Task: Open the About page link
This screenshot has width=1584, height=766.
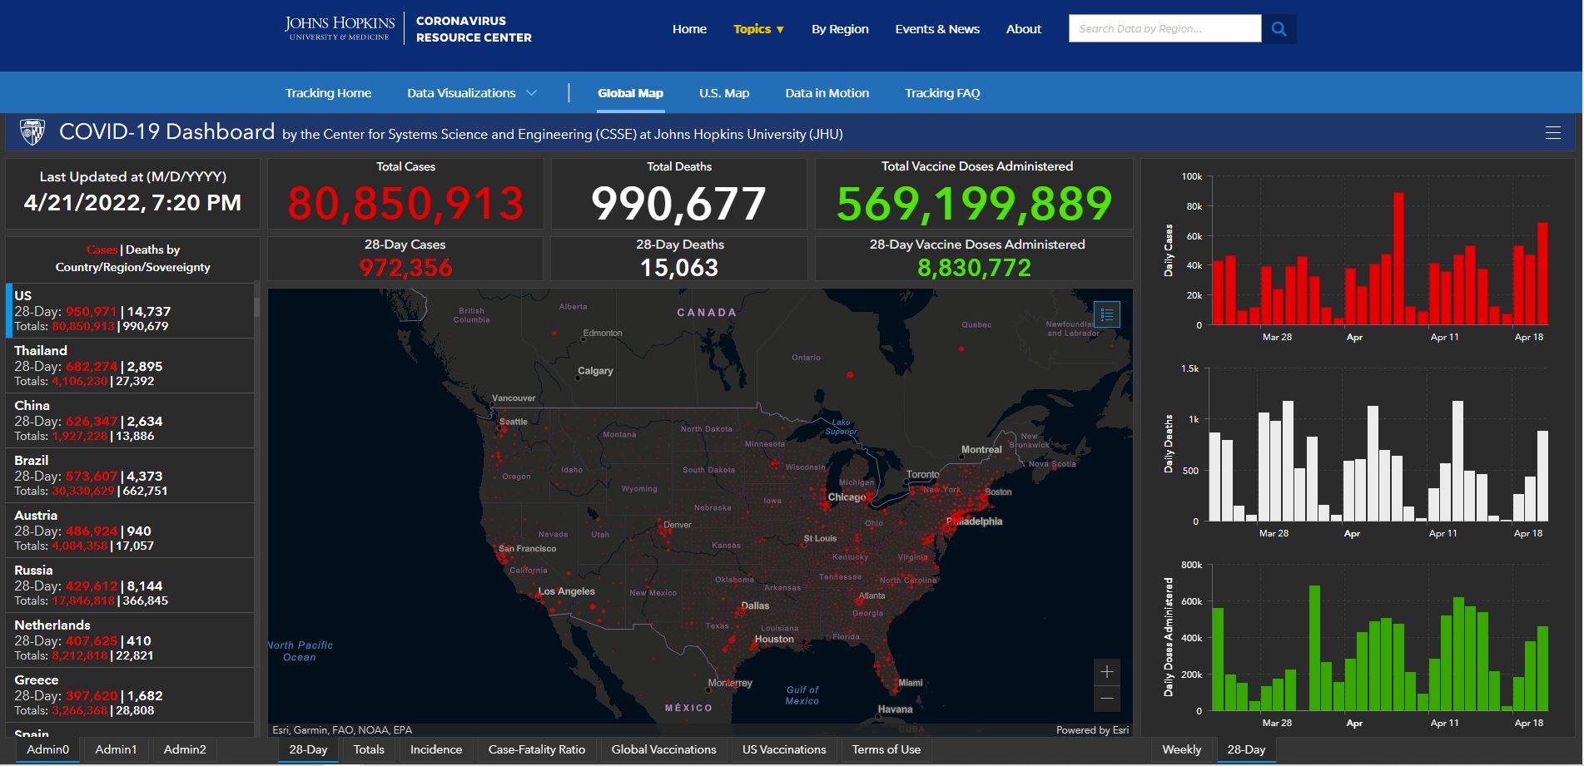Action: click(x=1024, y=29)
